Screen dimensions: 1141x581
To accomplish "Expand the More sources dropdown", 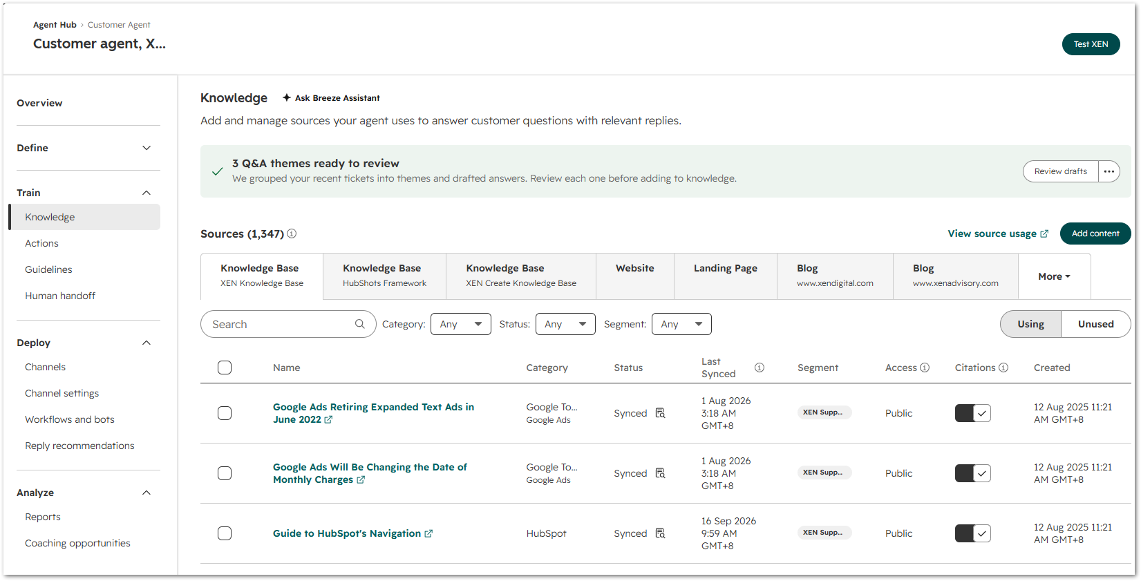I will click(1054, 276).
